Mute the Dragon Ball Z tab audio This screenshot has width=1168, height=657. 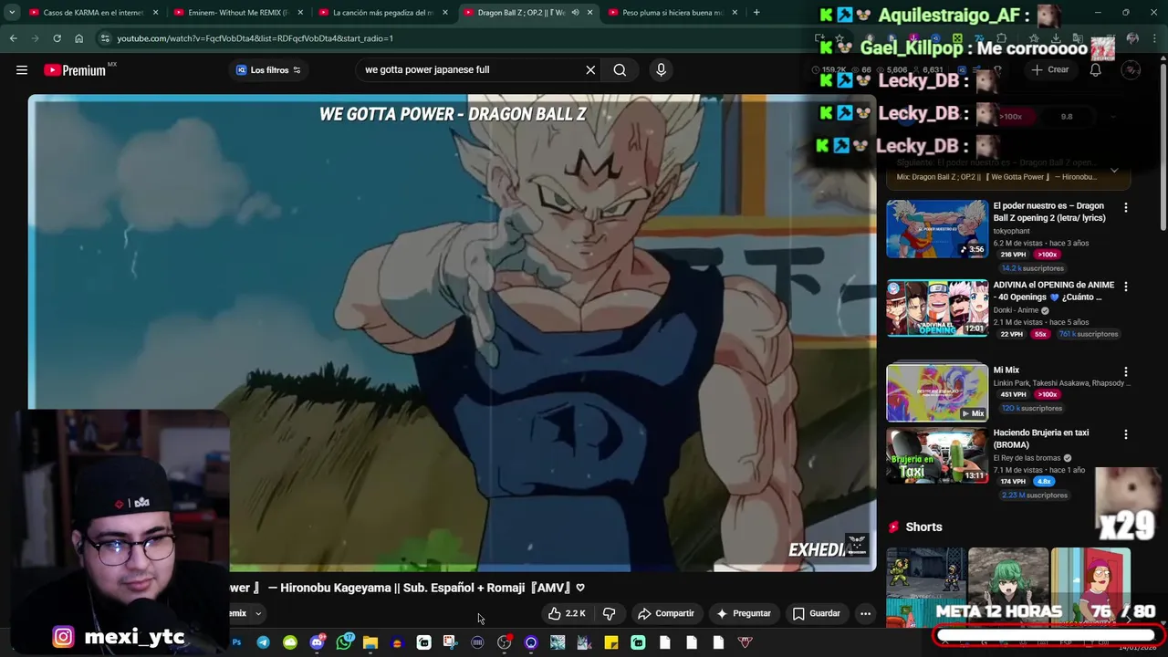coord(575,13)
